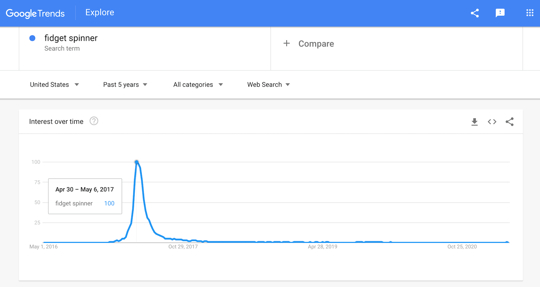This screenshot has width=540, height=287.
Task: Open the United States region dropdown
Action: 54,84
